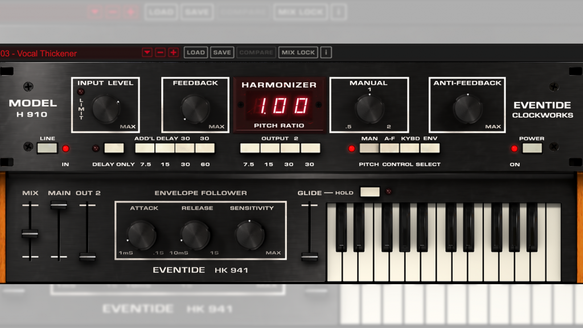This screenshot has width=583, height=328.
Task: Click the 'EVENTIDE HK 941' label
Action: 200,270
